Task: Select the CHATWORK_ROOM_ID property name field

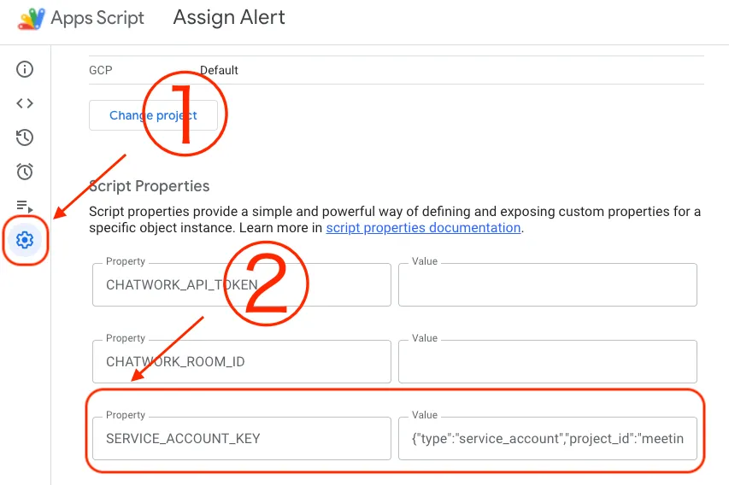Action: tap(241, 362)
